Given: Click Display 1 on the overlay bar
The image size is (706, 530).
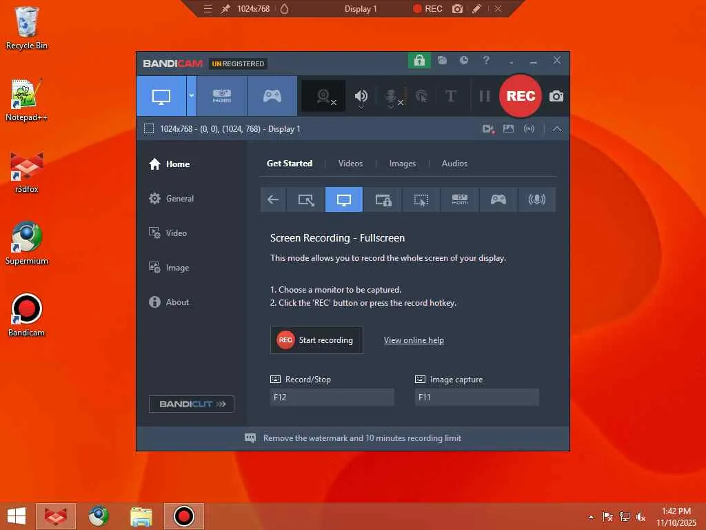Looking at the screenshot, I should pyautogui.click(x=360, y=8).
